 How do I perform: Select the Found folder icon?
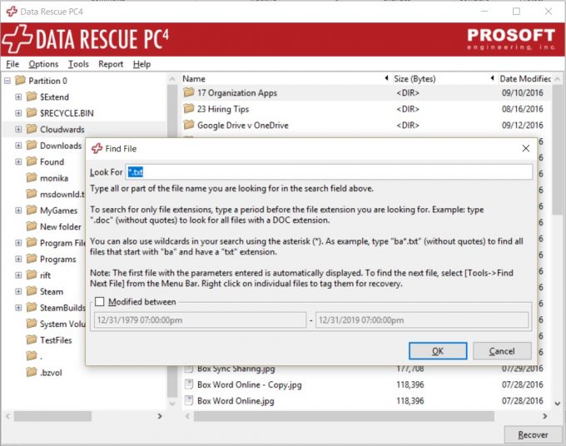pos(32,161)
